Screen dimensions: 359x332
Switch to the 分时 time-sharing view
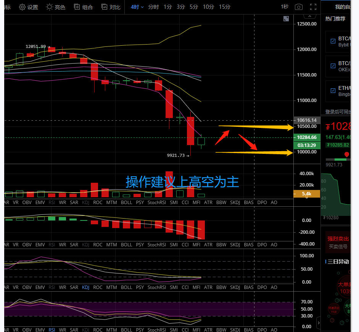[153, 7]
